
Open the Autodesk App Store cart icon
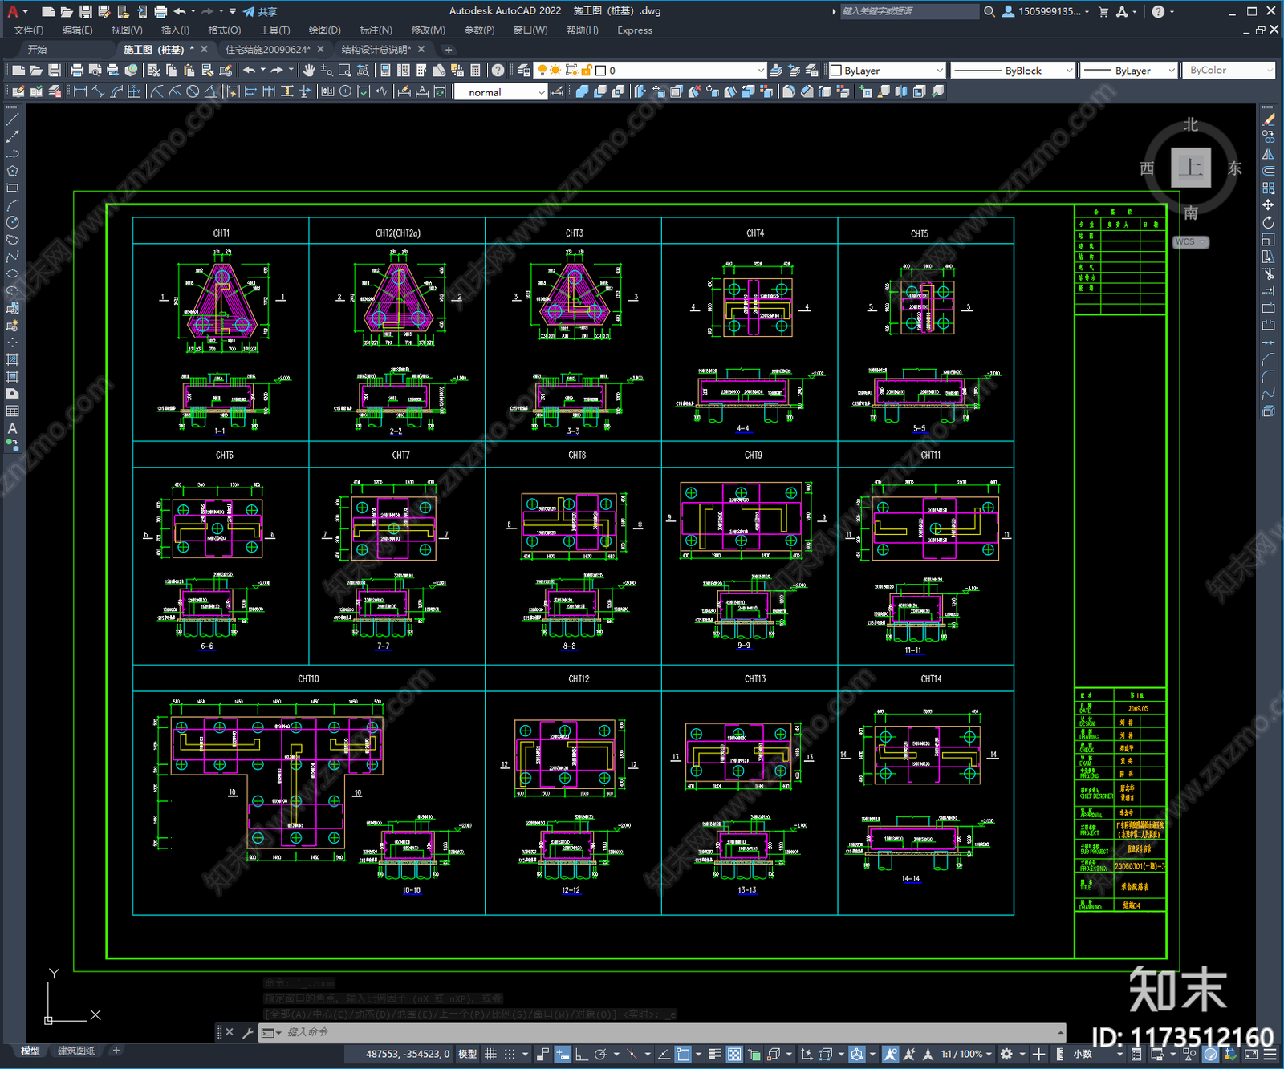(x=1103, y=11)
